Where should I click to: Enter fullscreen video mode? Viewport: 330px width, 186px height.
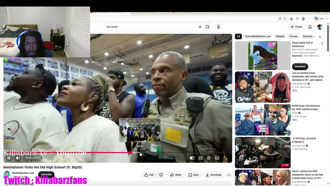pyautogui.click(x=225, y=158)
